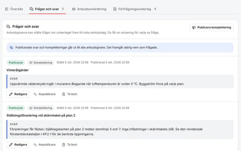Click Redigera for the Ställningsförankring entry
The height and width of the screenshot is (151, 241).
click(x=18, y=145)
